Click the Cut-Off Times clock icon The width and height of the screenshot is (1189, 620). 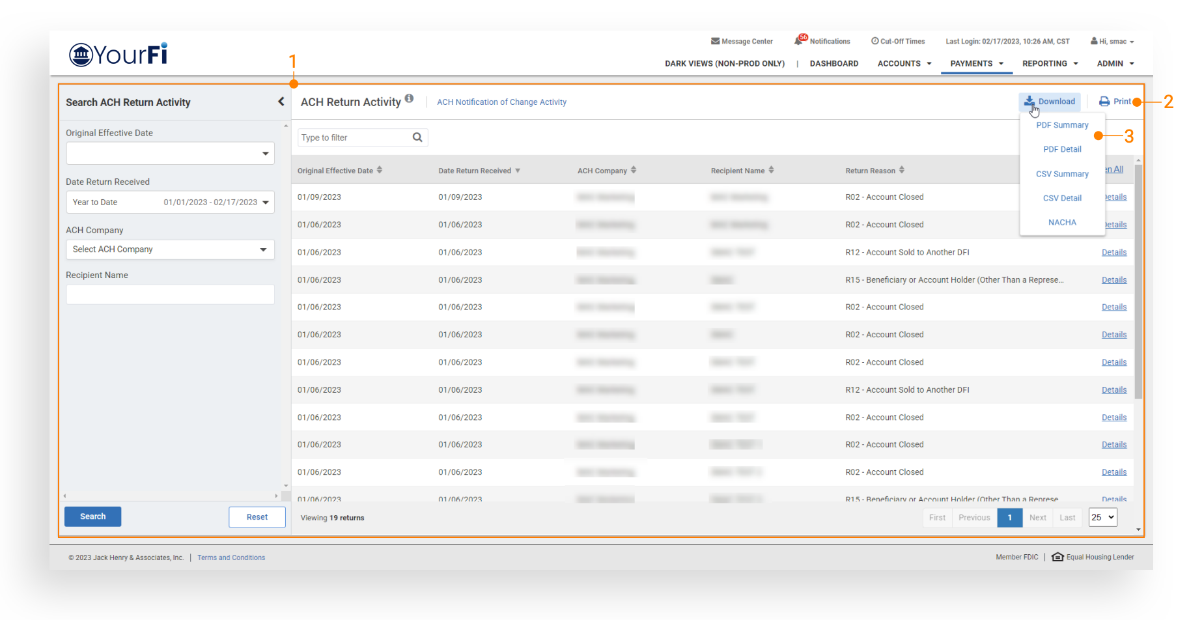(x=874, y=41)
